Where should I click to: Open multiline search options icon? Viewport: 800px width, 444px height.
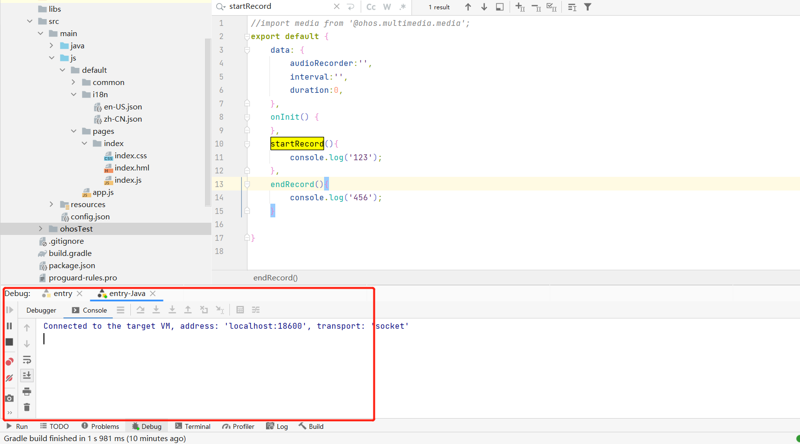572,7
